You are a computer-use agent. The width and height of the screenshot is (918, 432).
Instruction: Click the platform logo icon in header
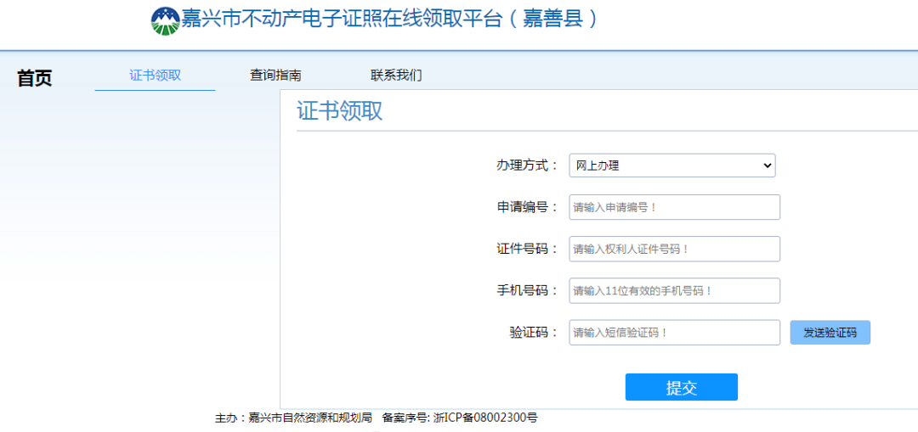[x=165, y=20]
